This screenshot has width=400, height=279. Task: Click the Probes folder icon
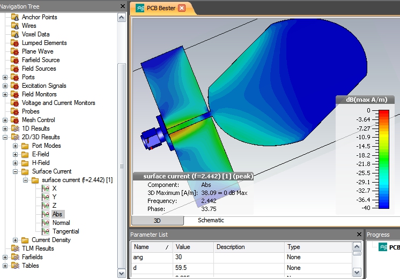[x=15, y=111]
